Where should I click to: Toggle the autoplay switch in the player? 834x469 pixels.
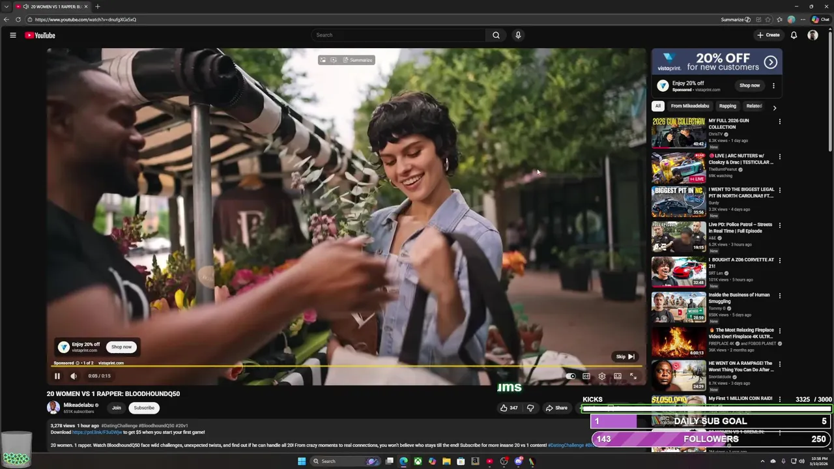coord(570,376)
